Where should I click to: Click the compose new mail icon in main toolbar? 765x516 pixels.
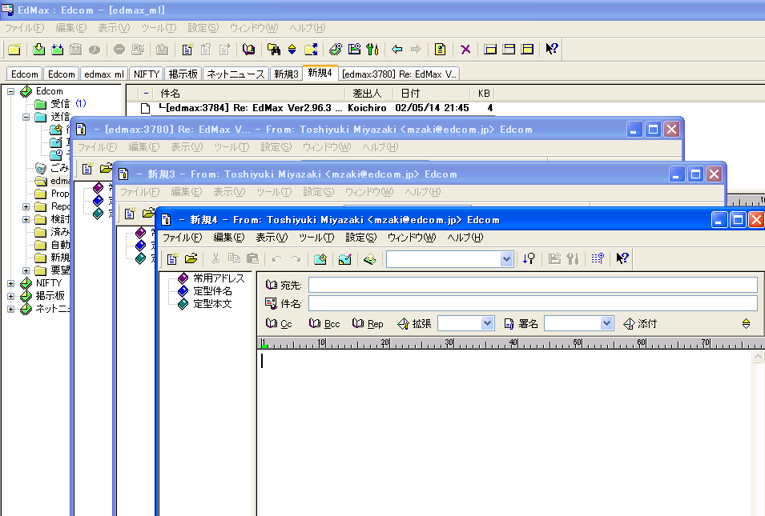187,50
